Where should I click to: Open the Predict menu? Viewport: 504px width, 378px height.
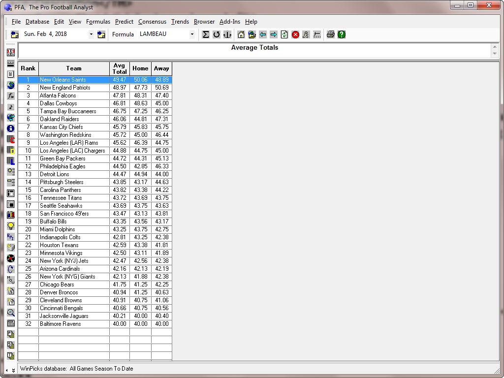click(124, 22)
